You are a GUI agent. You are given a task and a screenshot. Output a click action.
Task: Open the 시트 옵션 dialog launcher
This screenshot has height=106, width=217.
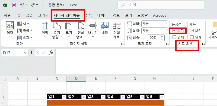tap(203, 44)
